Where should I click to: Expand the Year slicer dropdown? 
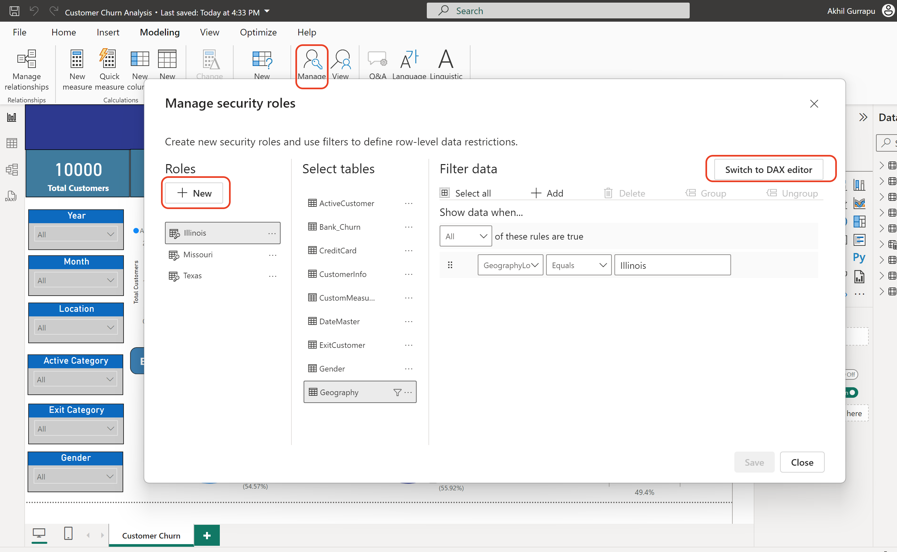click(77, 234)
